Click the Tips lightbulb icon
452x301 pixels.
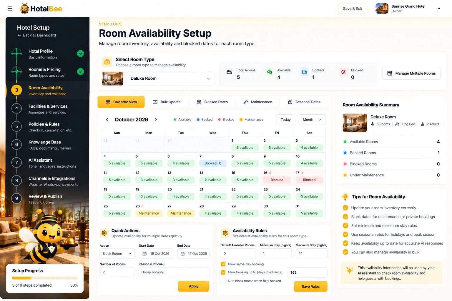click(x=345, y=197)
